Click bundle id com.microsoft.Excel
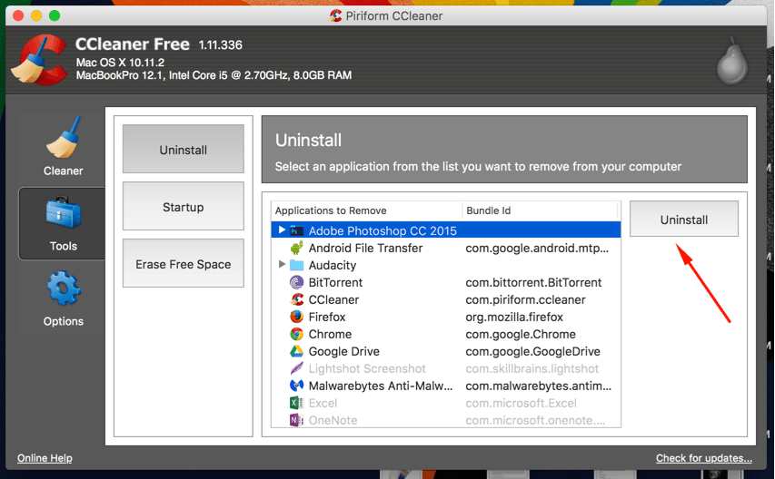 pos(521,404)
